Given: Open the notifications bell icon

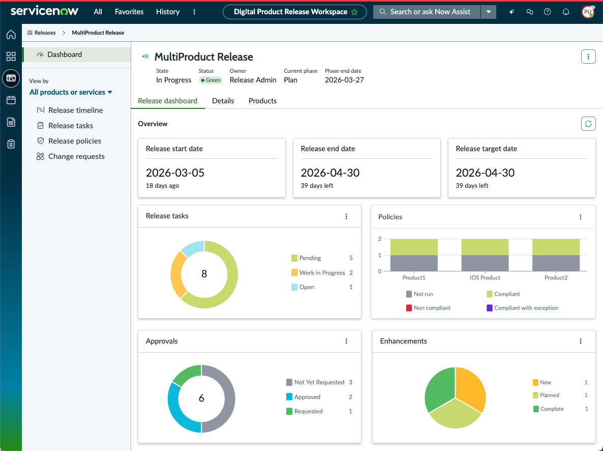Looking at the screenshot, I should 566,12.
